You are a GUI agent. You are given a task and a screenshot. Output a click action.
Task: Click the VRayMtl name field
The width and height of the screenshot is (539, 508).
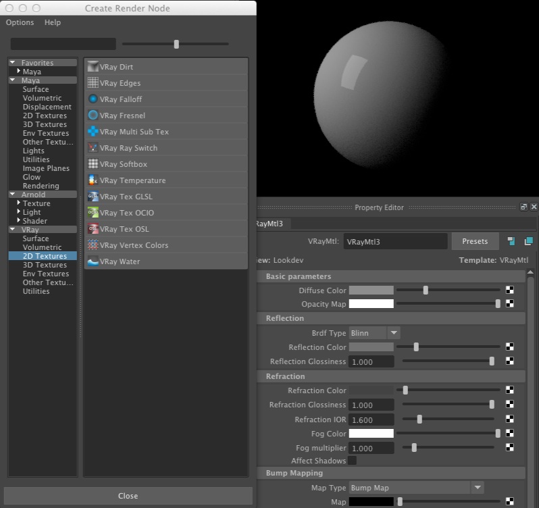[x=395, y=241]
